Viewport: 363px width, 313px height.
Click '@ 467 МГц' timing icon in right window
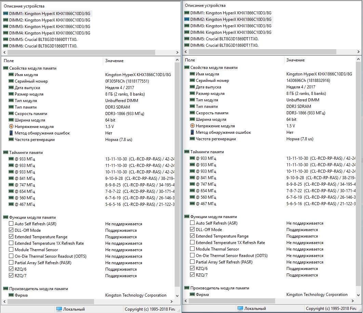pos(192,203)
